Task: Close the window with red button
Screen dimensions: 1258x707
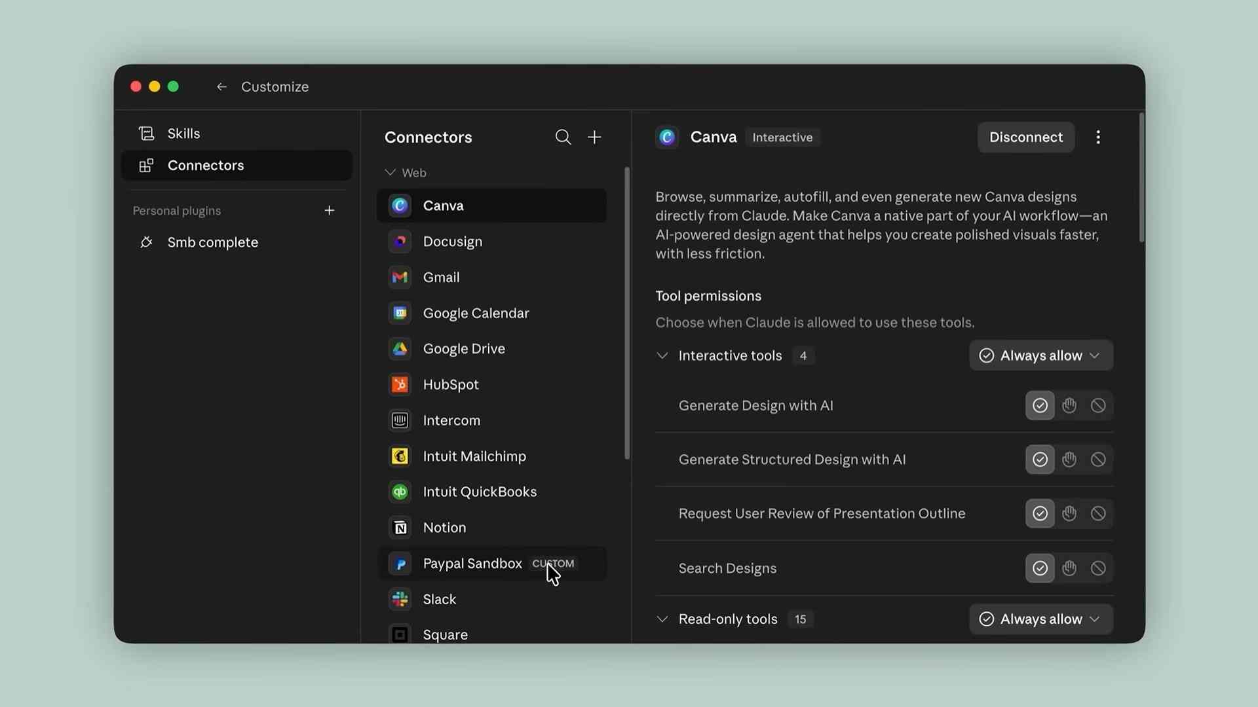Action: (136, 86)
